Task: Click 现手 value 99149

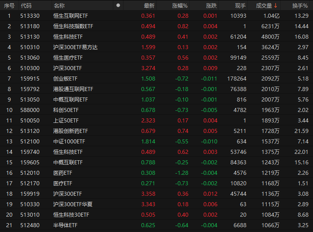Action: coord(238,58)
